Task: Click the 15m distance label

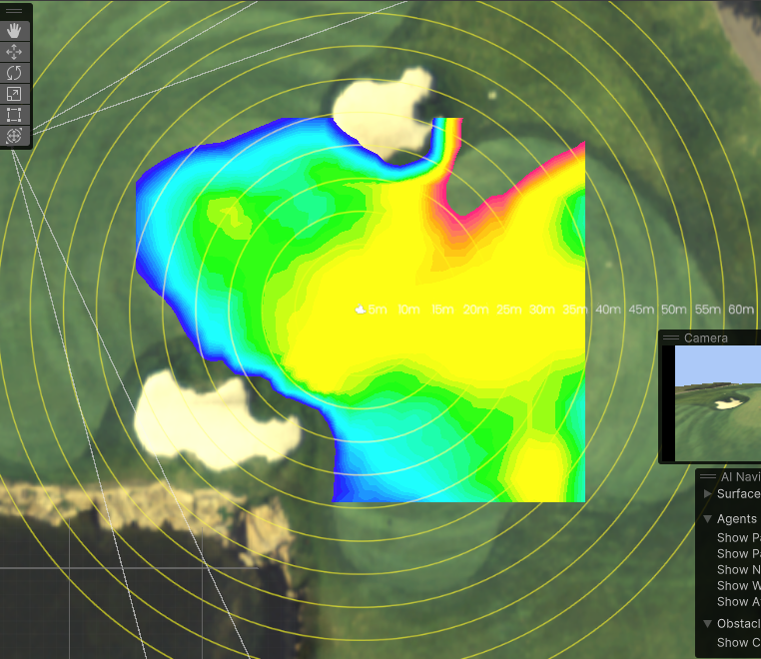Action: [442, 310]
